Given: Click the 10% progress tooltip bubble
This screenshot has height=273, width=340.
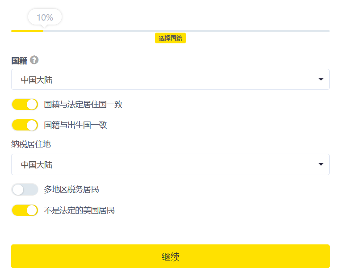Looking at the screenshot, I should click(x=45, y=17).
